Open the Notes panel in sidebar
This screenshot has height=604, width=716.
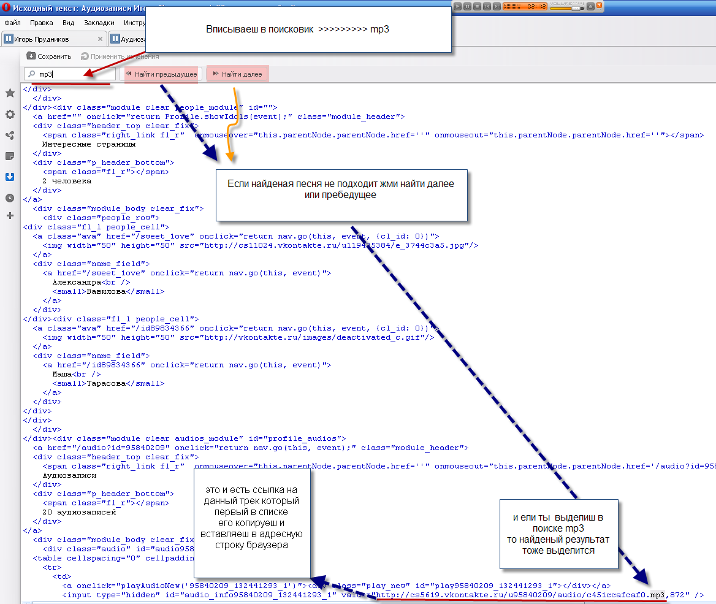(10, 156)
